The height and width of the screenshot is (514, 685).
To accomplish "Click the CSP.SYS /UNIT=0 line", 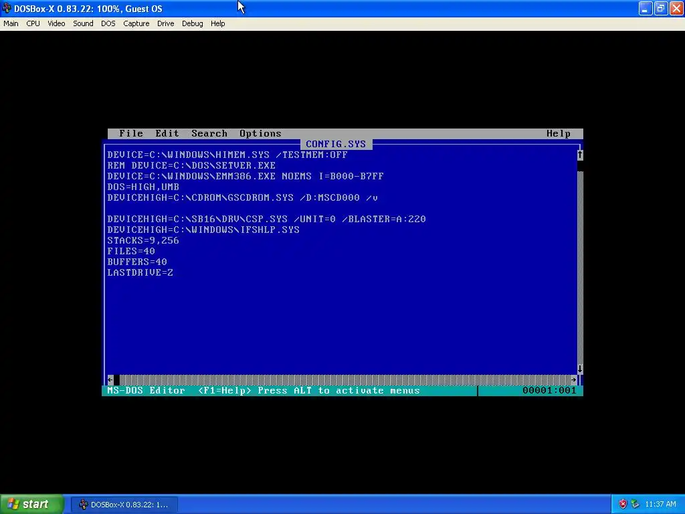I will (x=266, y=219).
